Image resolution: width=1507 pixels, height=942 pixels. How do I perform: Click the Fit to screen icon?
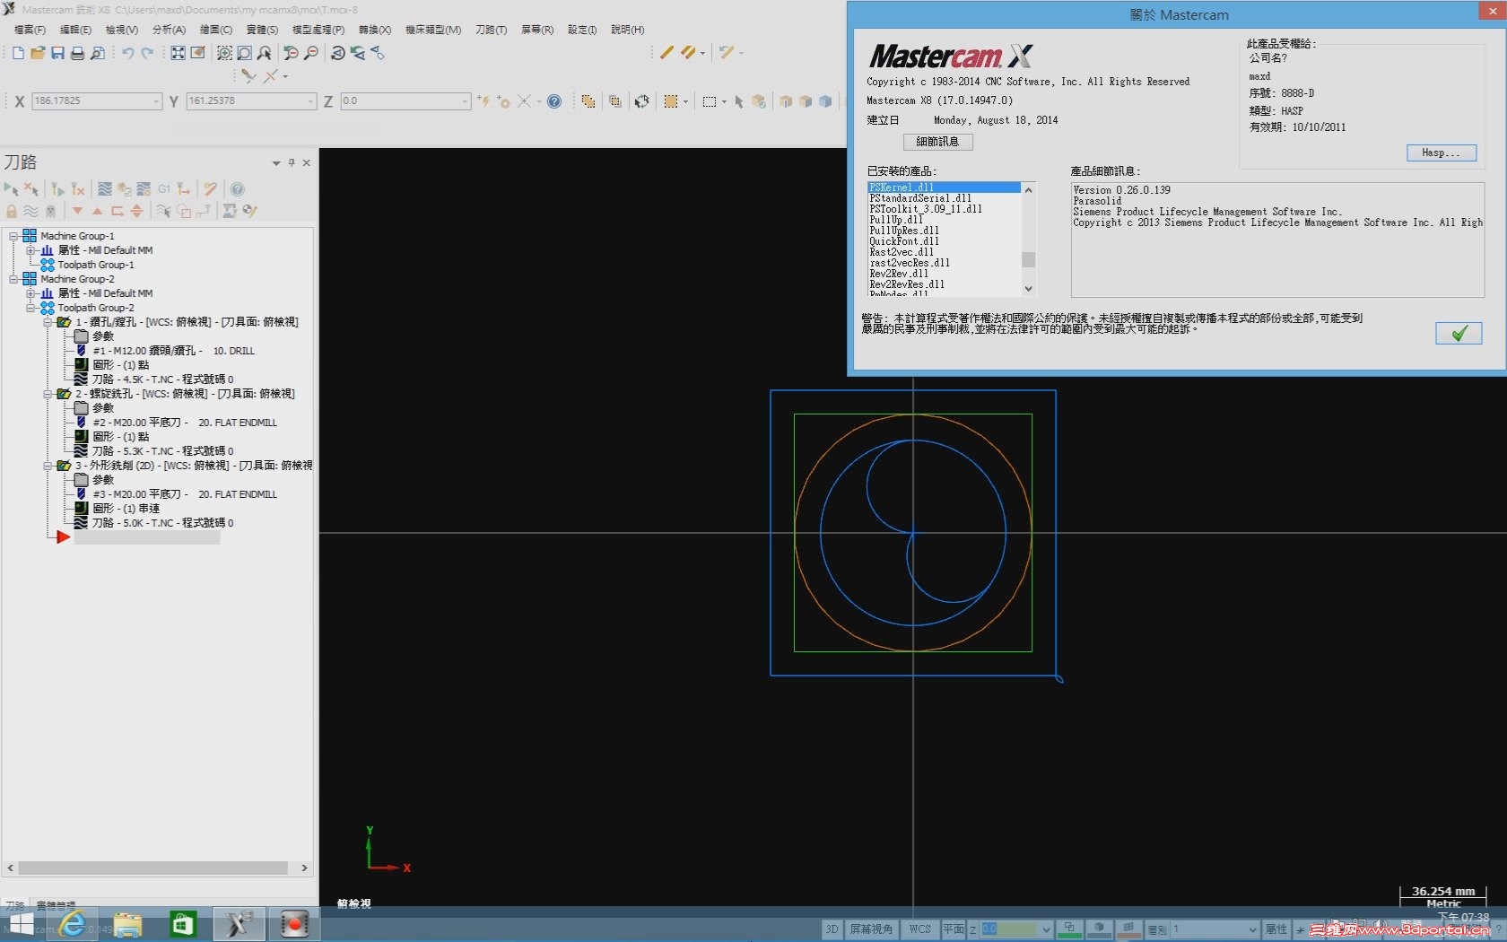178,54
